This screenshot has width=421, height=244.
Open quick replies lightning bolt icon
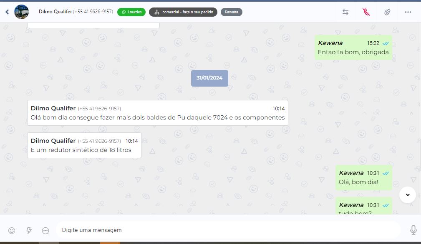click(29, 230)
